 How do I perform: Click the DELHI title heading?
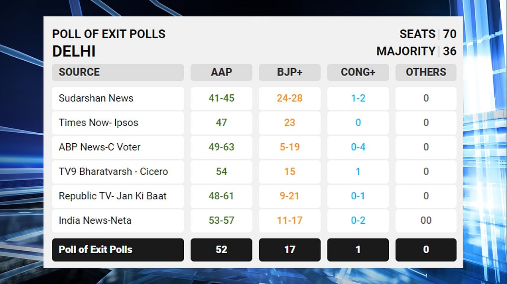(x=74, y=51)
